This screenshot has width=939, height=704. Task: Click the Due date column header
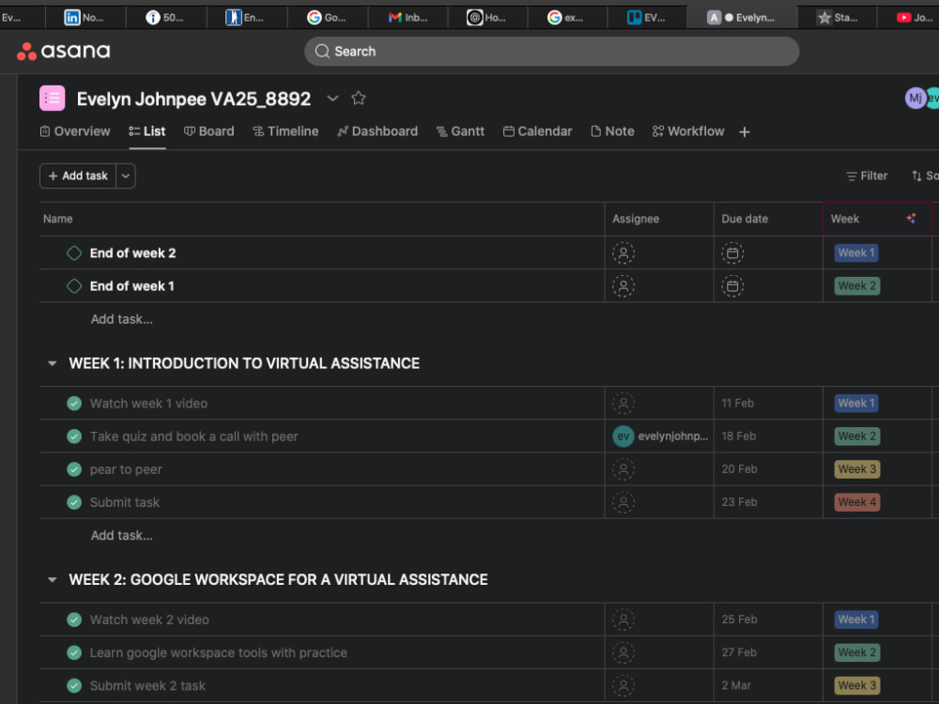(768, 219)
